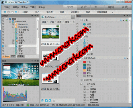Select thumbnail 2011-12-26_1155 in file list
Image resolution: width=133 pixels, height=108 pixels.
pos(50,35)
